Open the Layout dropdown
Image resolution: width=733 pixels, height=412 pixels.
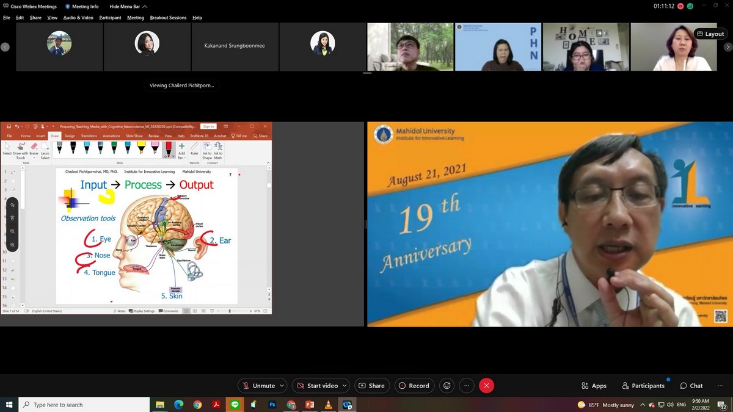pos(710,34)
